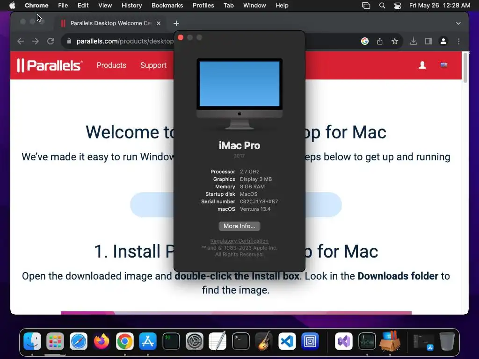Screen dimensions: 479x359
Task: Open the recent-app stack beside the Trash
Action: point(424,342)
